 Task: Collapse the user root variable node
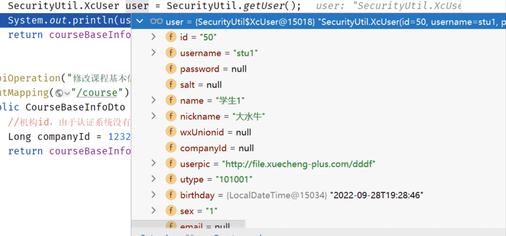140,21
